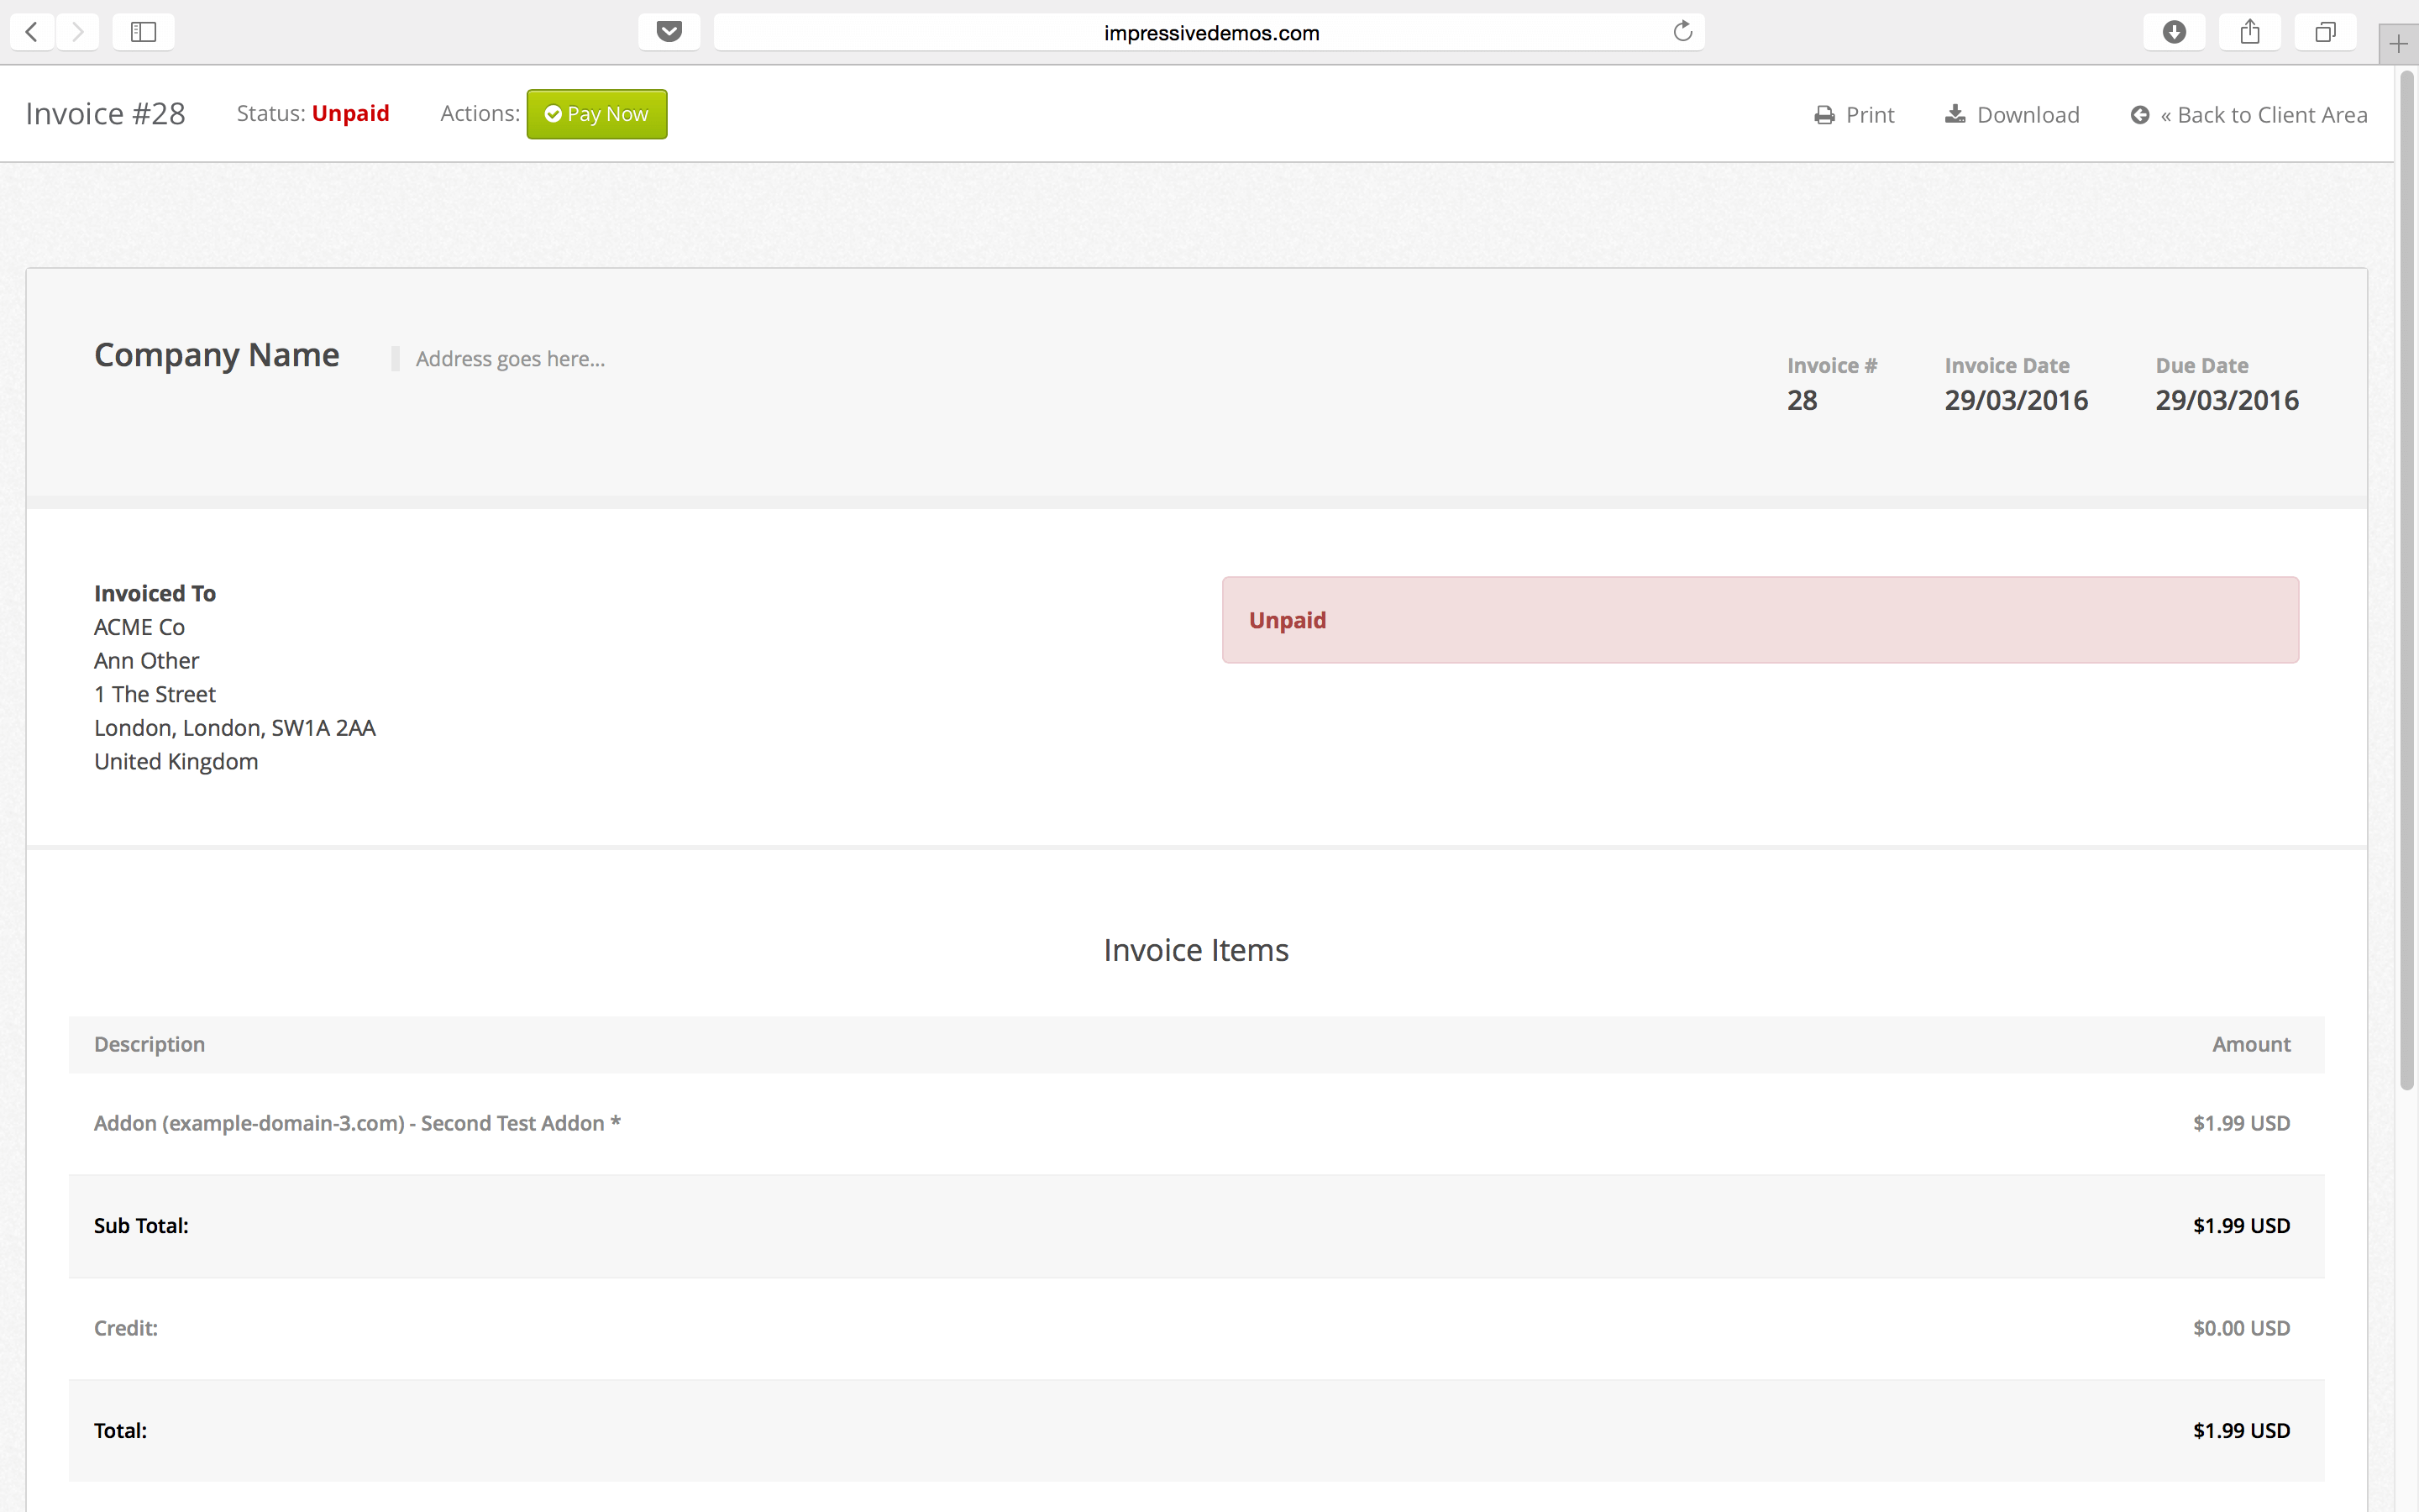Click the vertical page scrollbar
Image resolution: width=2419 pixels, height=1512 pixels.
click(x=2407, y=580)
